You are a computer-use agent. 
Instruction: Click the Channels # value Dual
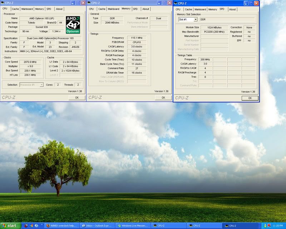[158, 18]
